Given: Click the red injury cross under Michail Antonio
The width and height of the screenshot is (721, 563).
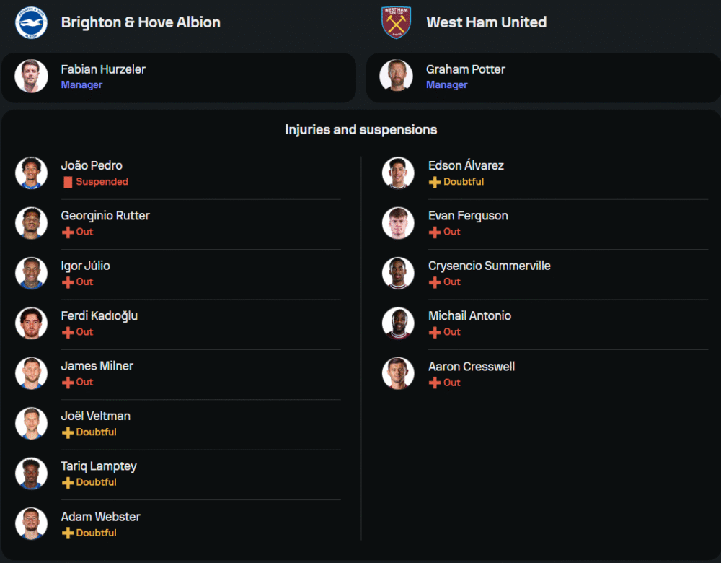Looking at the screenshot, I should click(435, 332).
